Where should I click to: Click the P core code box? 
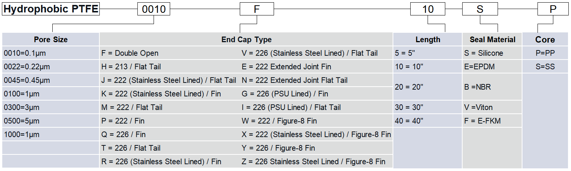(553, 9)
